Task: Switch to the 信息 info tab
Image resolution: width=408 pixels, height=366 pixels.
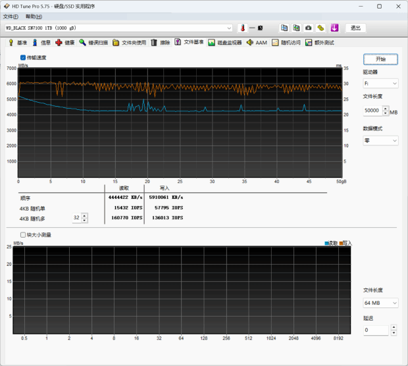Action: pos(41,42)
